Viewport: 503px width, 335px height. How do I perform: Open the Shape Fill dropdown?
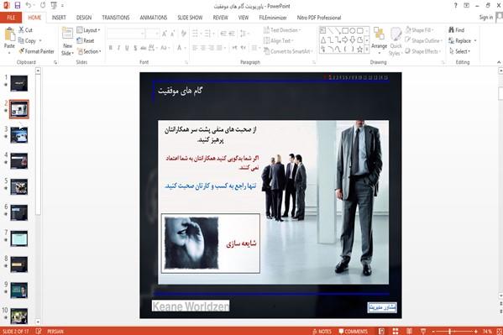(x=420, y=30)
